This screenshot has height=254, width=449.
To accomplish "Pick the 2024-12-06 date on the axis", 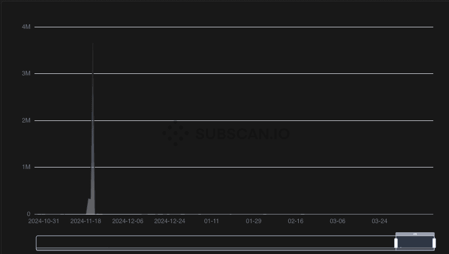I will [x=128, y=221].
